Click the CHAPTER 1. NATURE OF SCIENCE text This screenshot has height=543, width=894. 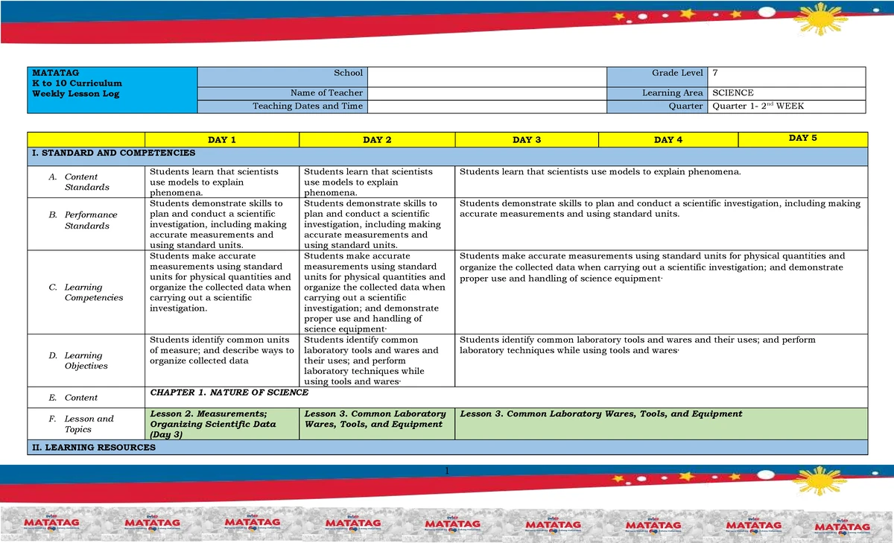click(x=229, y=392)
